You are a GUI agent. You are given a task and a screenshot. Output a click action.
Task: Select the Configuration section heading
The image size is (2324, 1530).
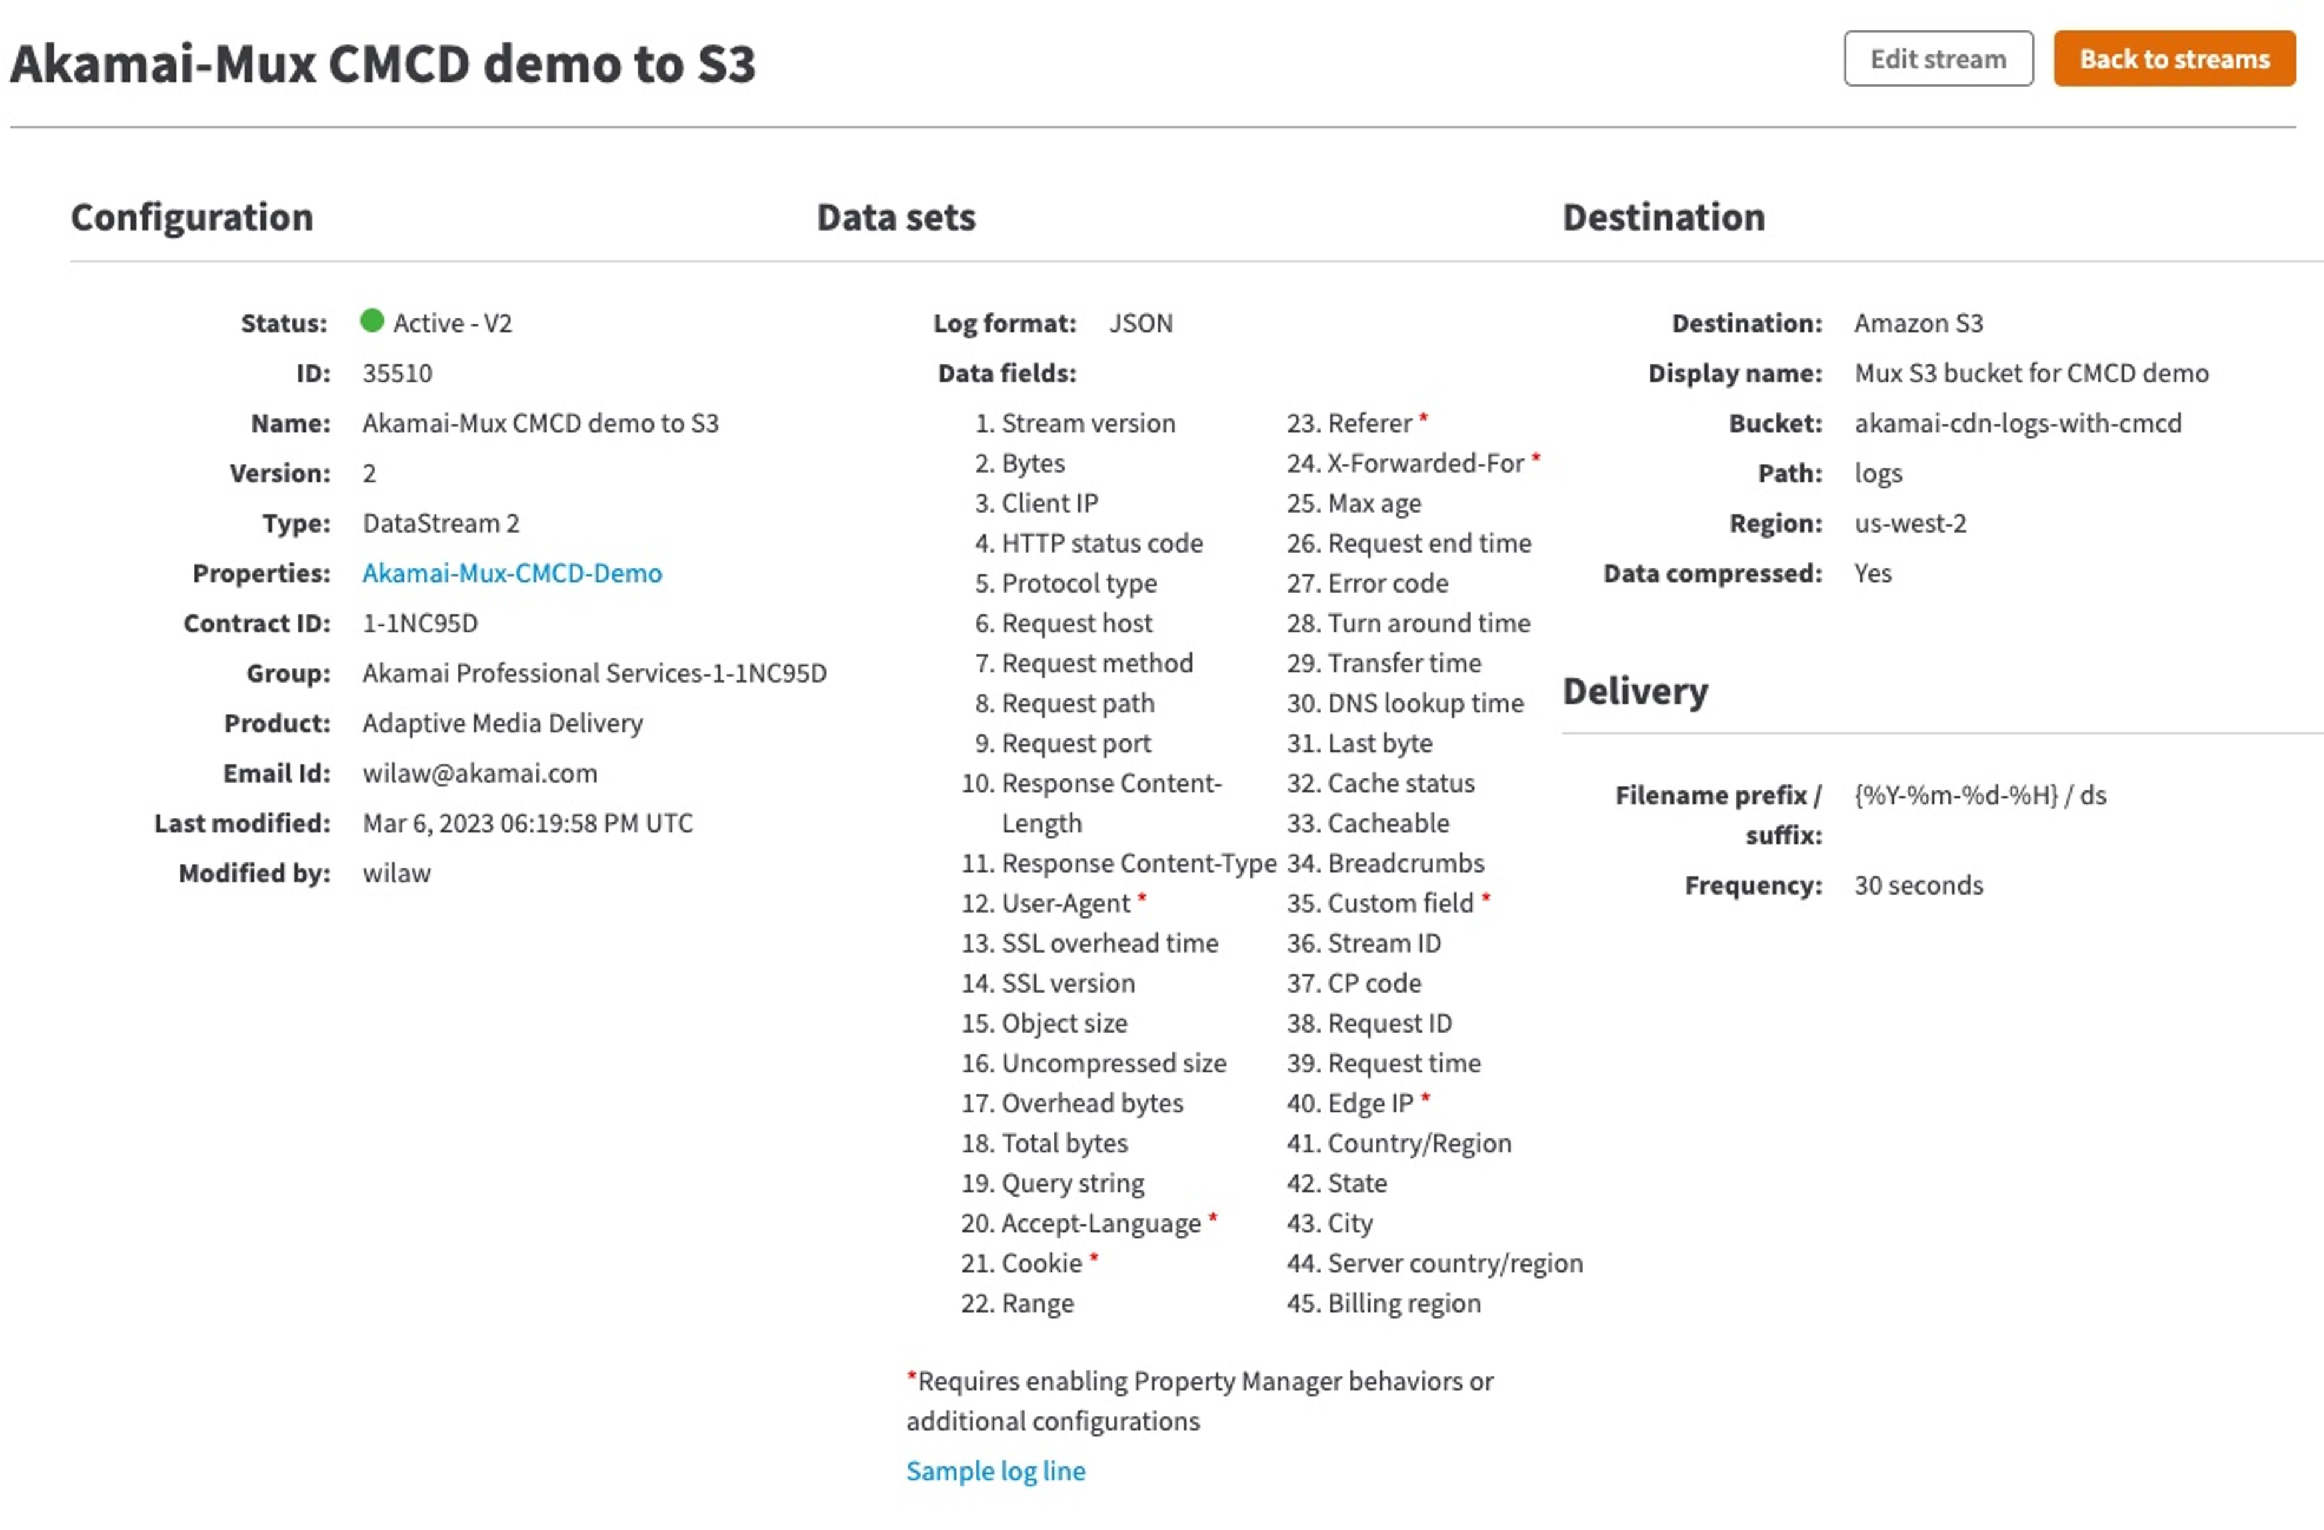coord(192,217)
